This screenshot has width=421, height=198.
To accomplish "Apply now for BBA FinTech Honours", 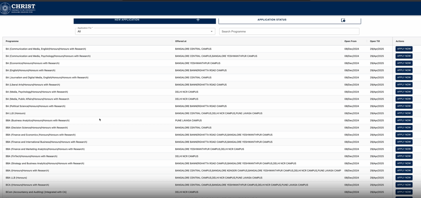I will pos(404,156).
